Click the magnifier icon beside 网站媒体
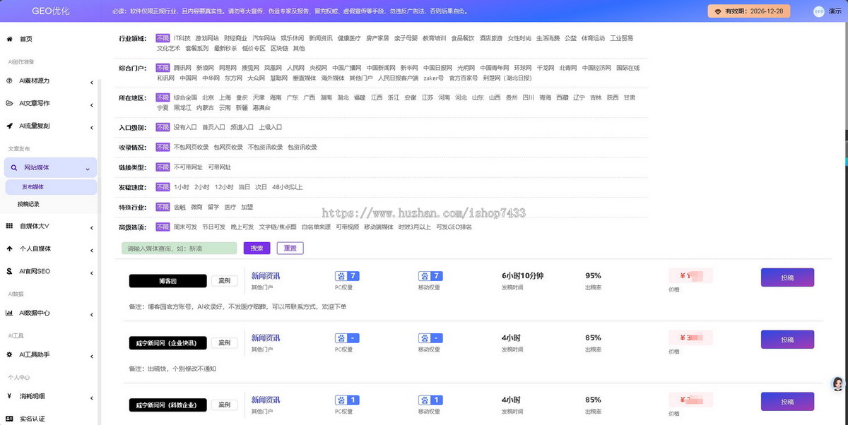848x425 pixels. pos(14,167)
